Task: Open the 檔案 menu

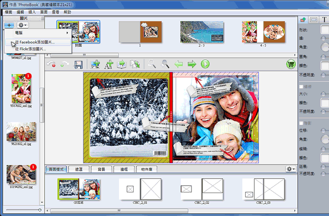Action: tap(8, 12)
